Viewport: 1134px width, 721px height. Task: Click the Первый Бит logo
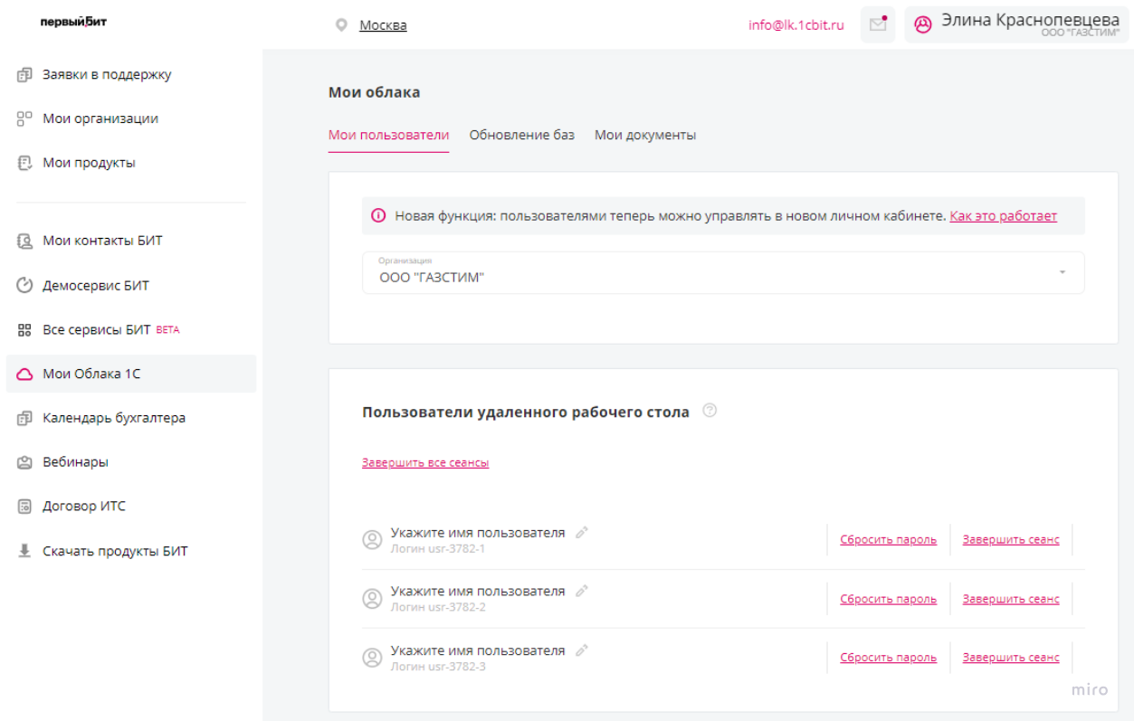(x=73, y=23)
